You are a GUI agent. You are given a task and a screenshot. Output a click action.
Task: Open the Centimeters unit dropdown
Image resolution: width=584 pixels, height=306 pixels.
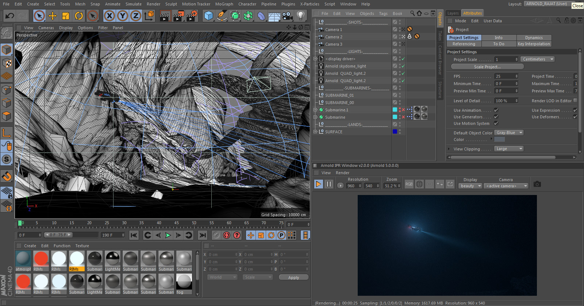tap(538, 59)
